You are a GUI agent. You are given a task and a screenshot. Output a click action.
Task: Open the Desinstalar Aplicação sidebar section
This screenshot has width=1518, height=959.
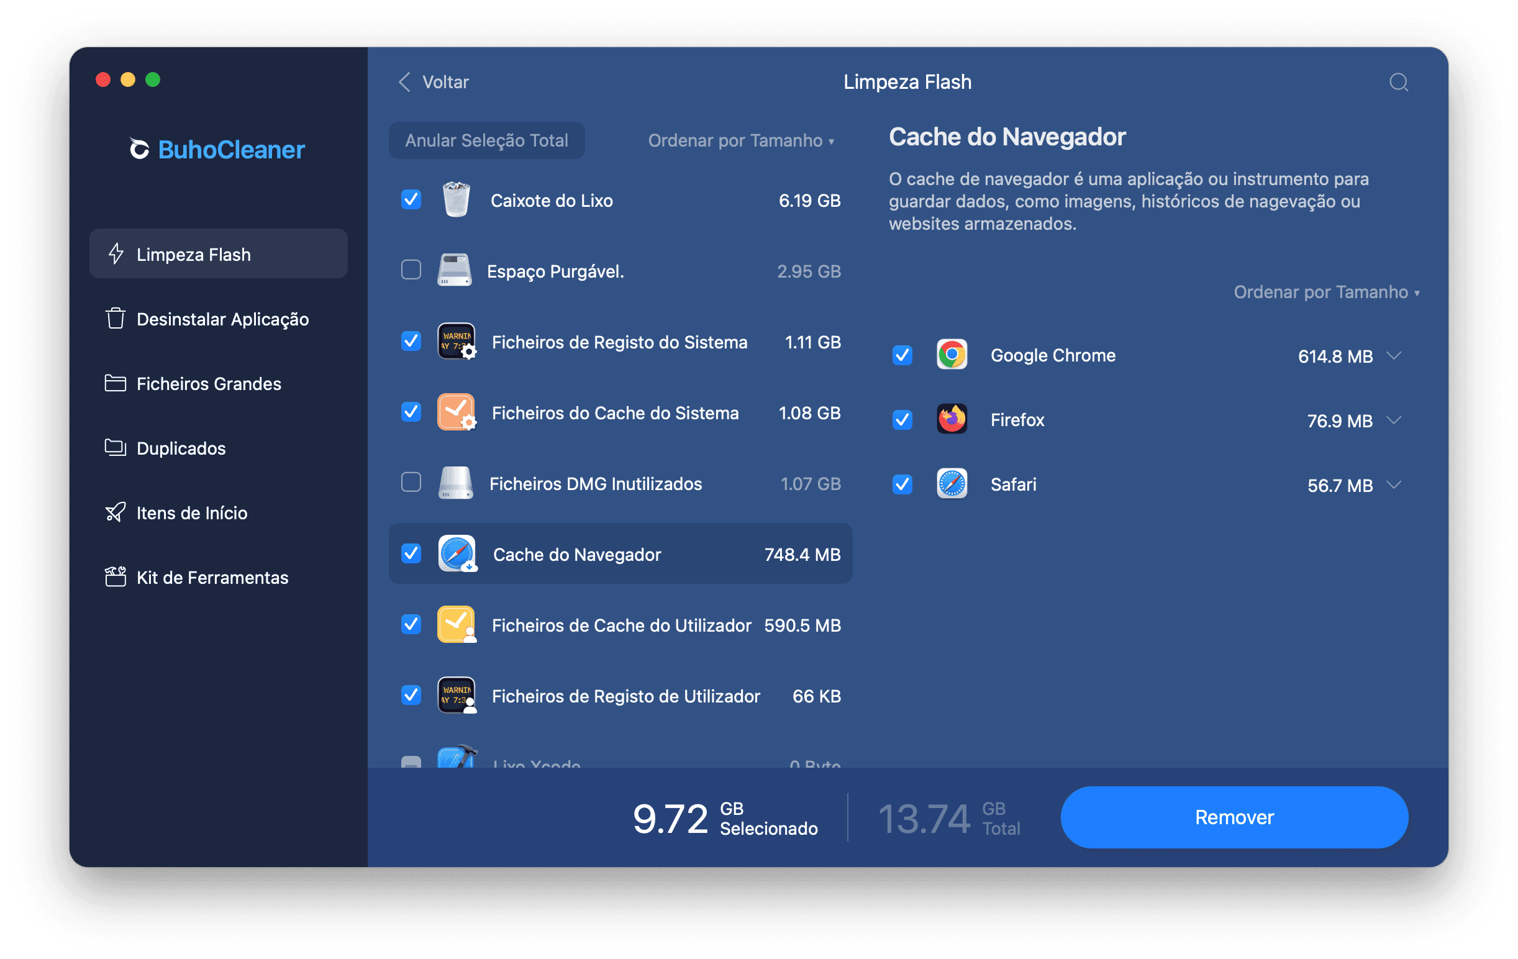(218, 319)
